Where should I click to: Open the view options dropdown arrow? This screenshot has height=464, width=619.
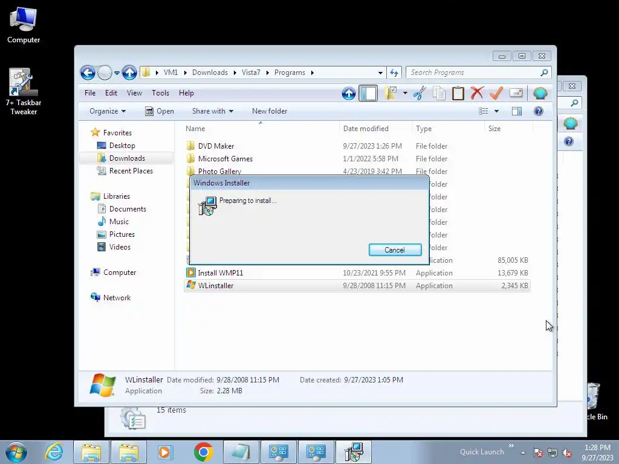click(497, 111)
